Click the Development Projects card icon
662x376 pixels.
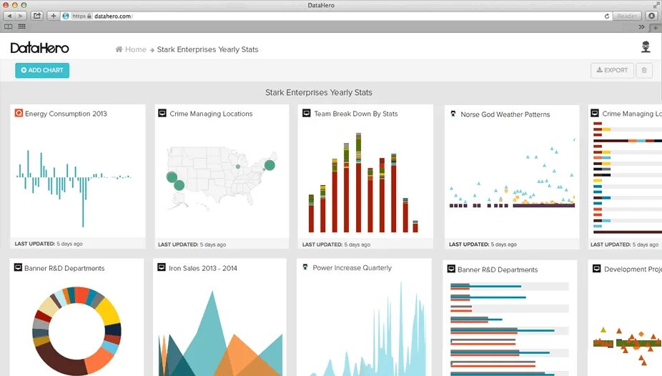[x=596, y=268]
